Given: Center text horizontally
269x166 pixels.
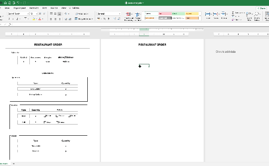Looking at the screenshot, I should point(55,19).
